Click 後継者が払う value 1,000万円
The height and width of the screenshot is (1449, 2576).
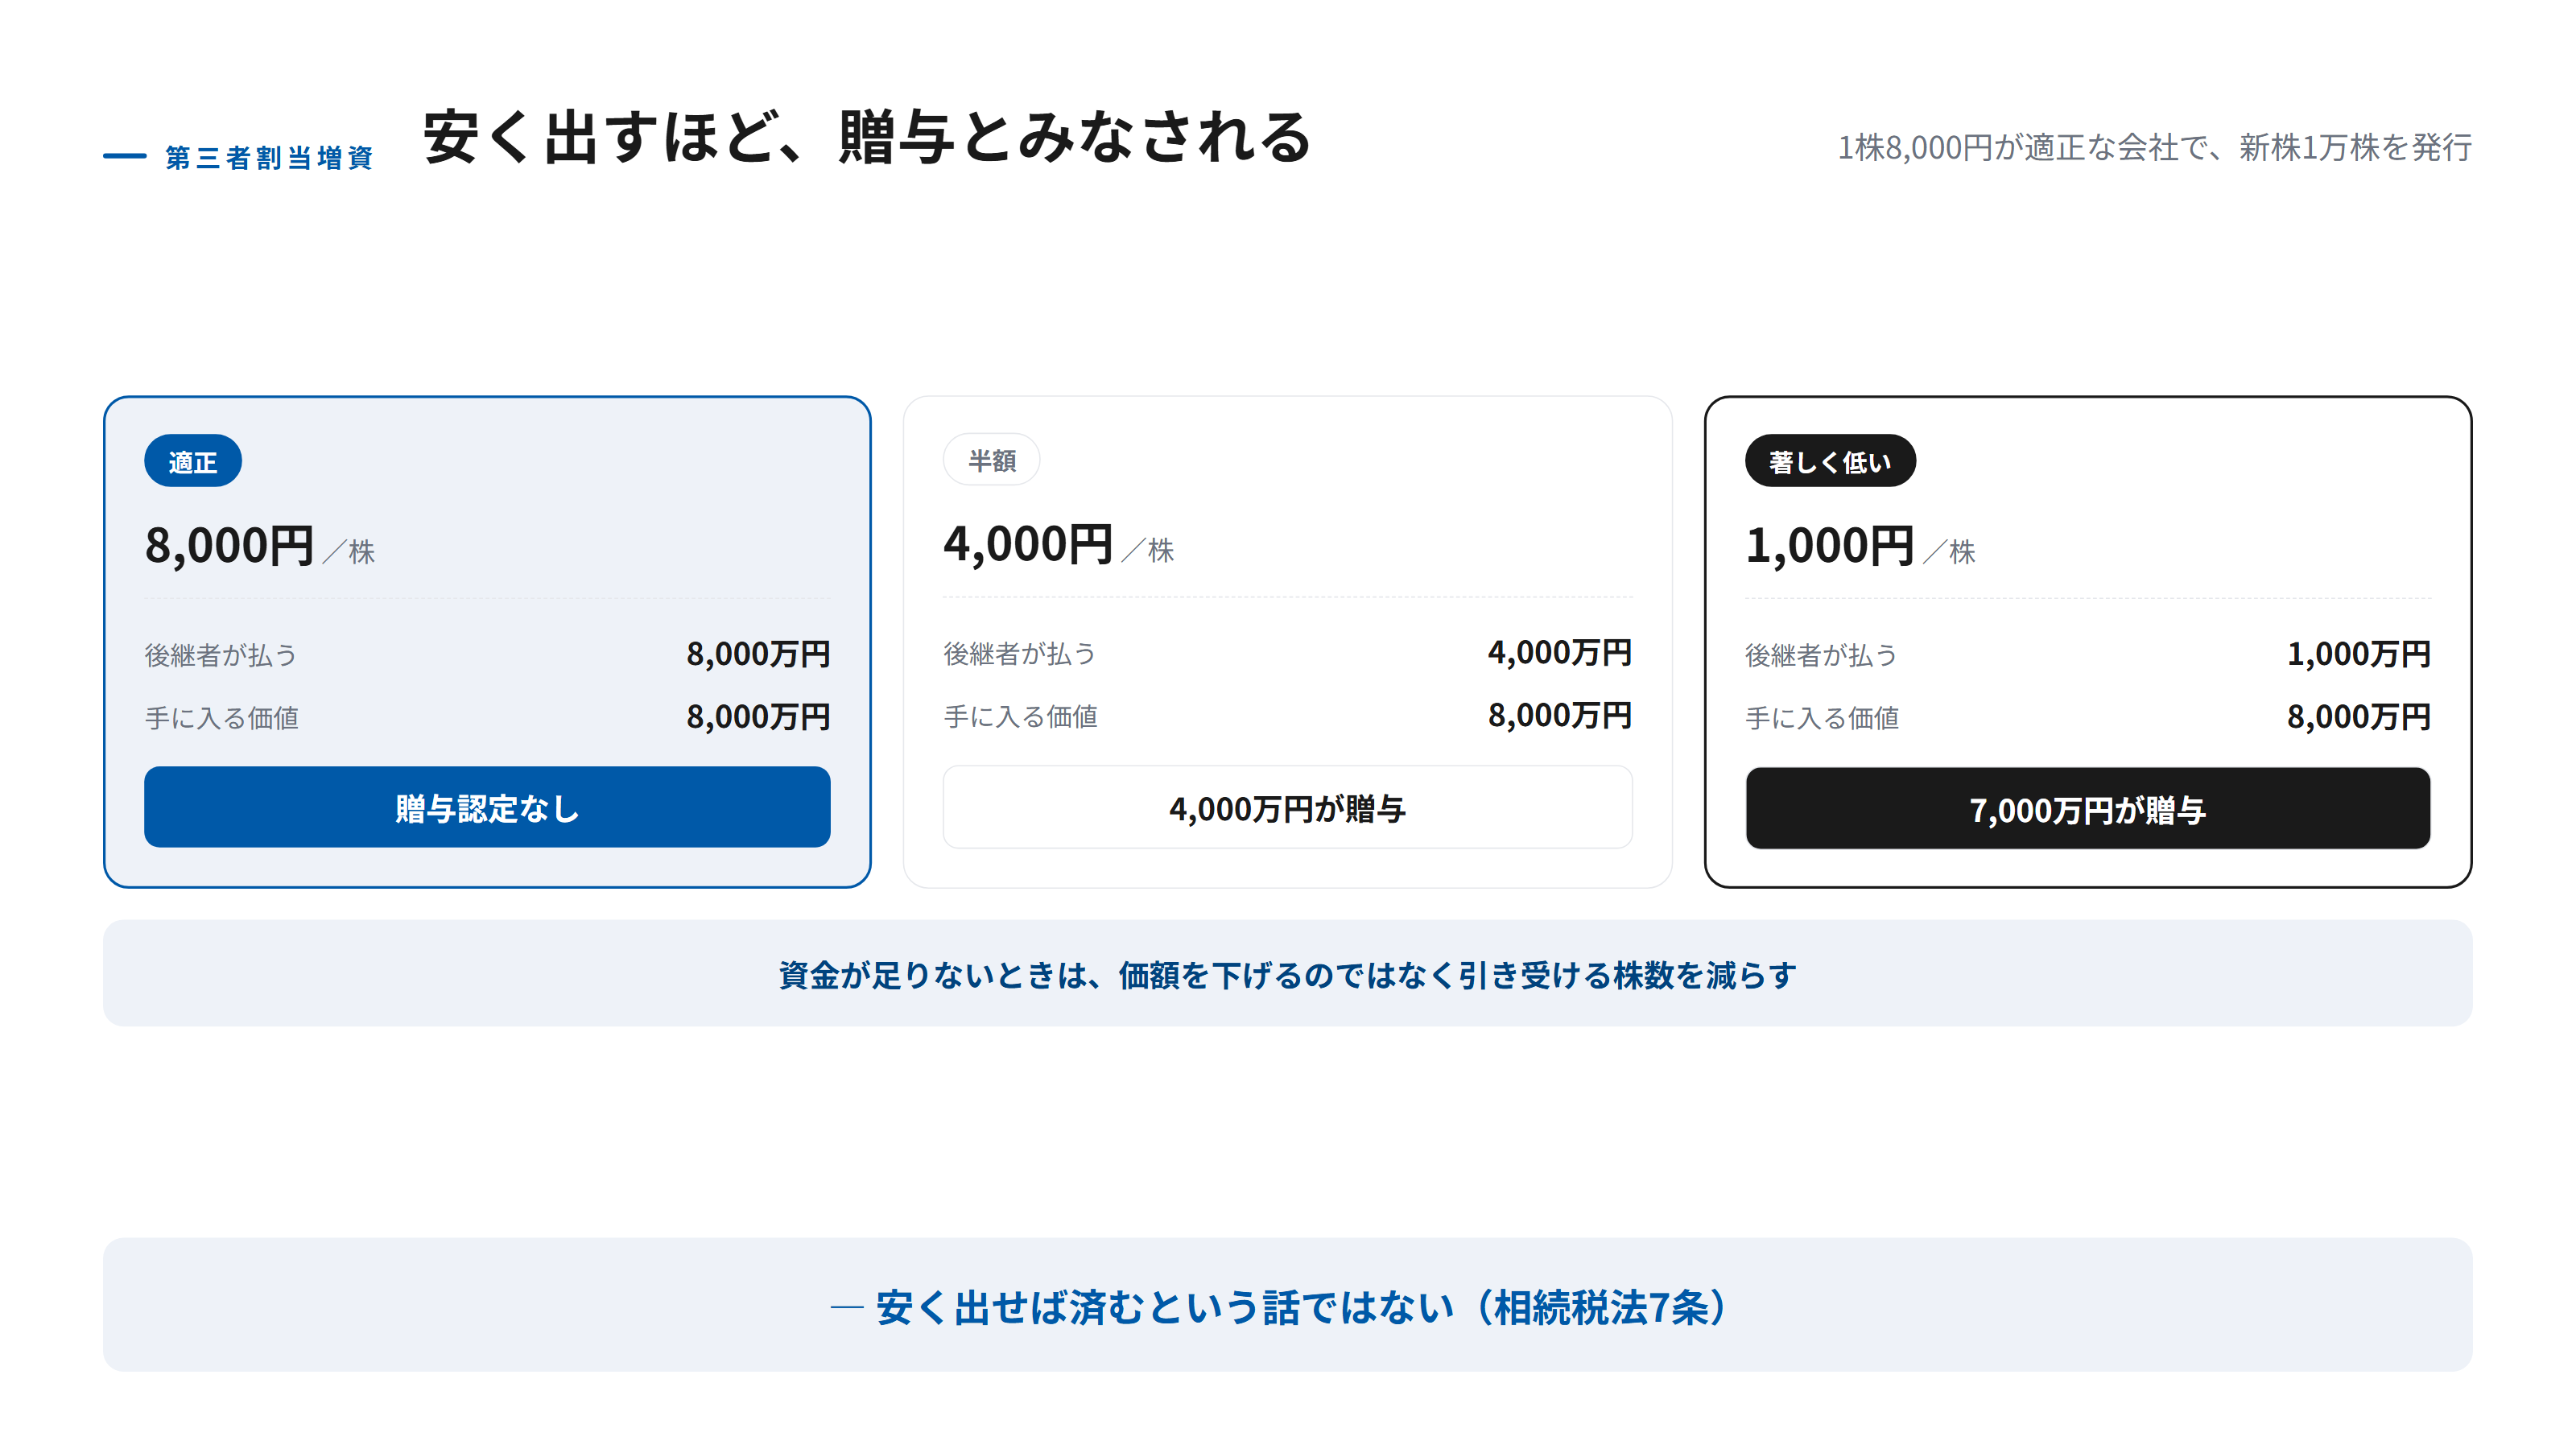[x=2358, y=654]
